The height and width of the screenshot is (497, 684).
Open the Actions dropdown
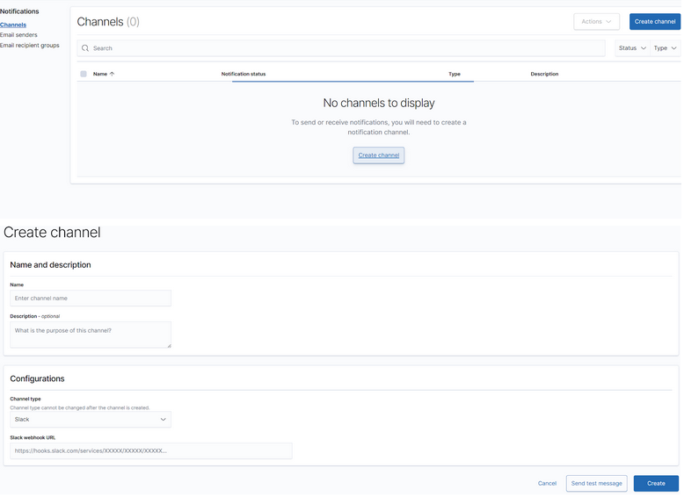[596, 21]
